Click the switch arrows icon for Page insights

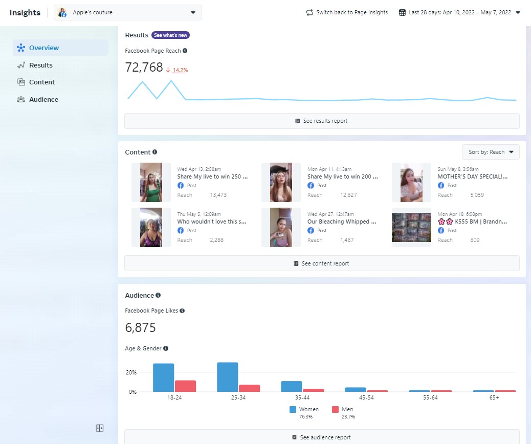click(309, 12)
